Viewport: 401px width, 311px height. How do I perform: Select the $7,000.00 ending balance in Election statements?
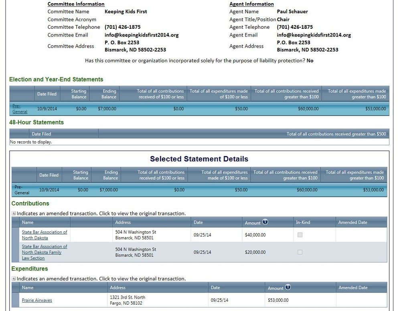pyautogui.click(x=107, y=109)
